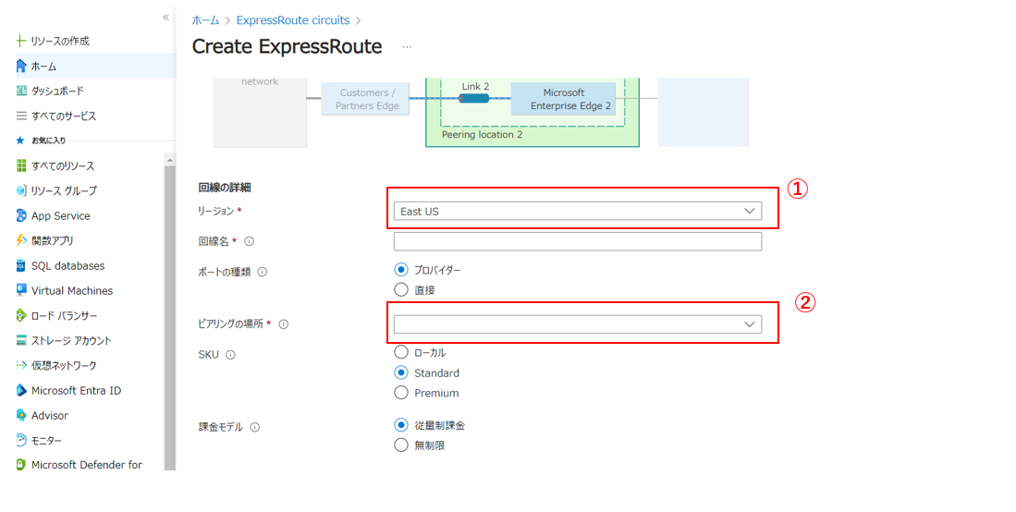The height and width of the screenshot is (512, 1016).
Task: Click the Customers / Partners Edge diagram box
Action: [x=365, y=99]
